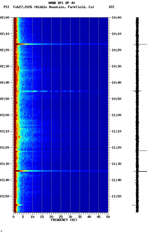The height and width of the screenshot is (234, 149).
Task: Click the 03:30 PST time label
Action: click(5, 164)
